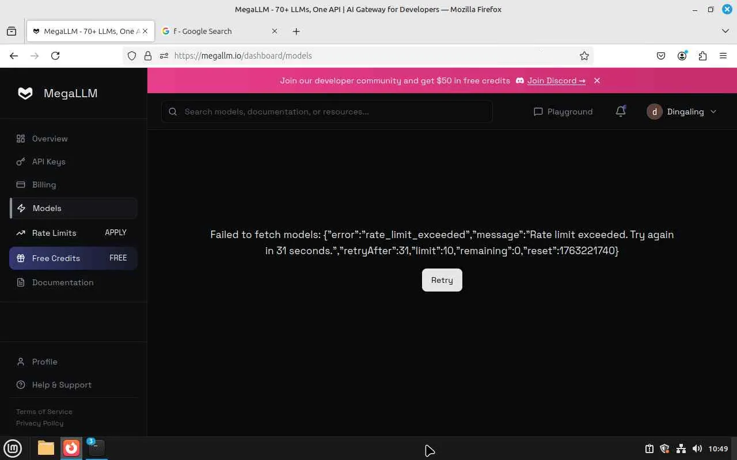Open Help & Support
Image resolution: width=737 pixels, height=460 pixels.
point(74,385)
